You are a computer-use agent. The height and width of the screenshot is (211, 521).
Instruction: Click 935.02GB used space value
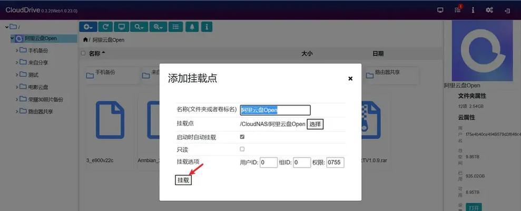tap(475, 176)
